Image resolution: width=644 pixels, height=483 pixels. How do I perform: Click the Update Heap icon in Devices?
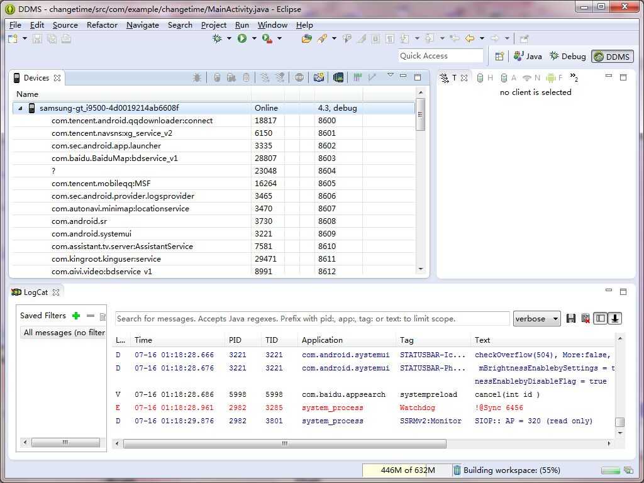click(x=217, y=77)
